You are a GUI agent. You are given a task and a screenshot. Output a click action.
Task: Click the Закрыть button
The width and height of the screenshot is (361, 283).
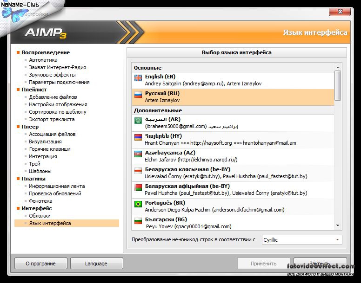pyautogui.click(x=320, y=264)
